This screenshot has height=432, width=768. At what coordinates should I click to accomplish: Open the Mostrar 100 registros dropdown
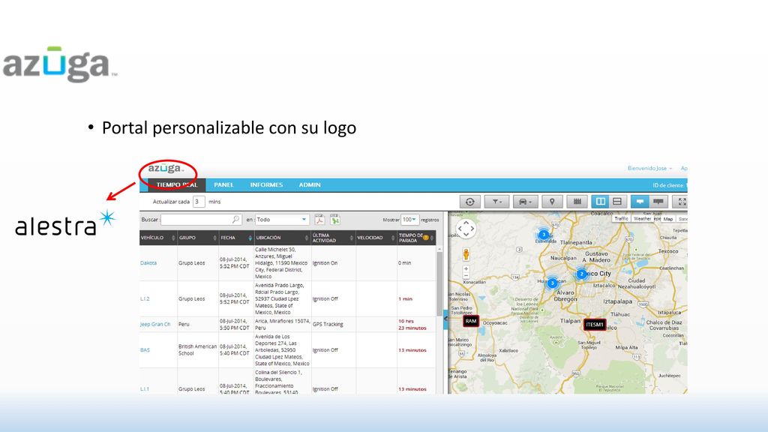[409, 220]
